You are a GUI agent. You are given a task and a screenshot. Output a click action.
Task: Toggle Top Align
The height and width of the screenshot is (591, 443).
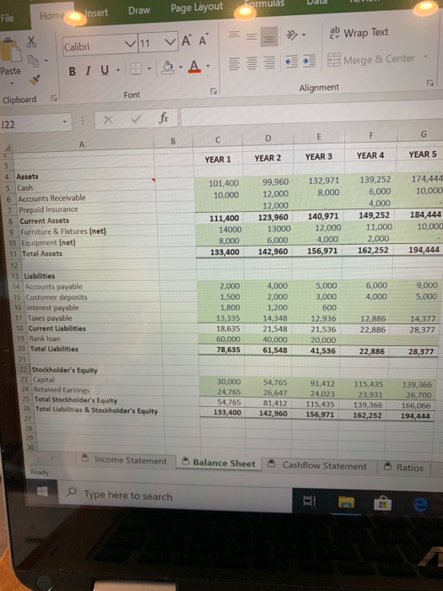234,35
